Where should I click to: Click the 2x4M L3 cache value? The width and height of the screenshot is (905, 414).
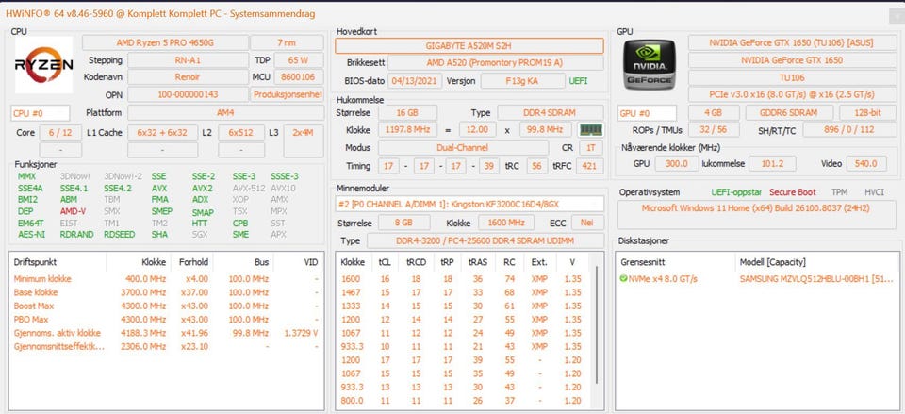(303, 133)
